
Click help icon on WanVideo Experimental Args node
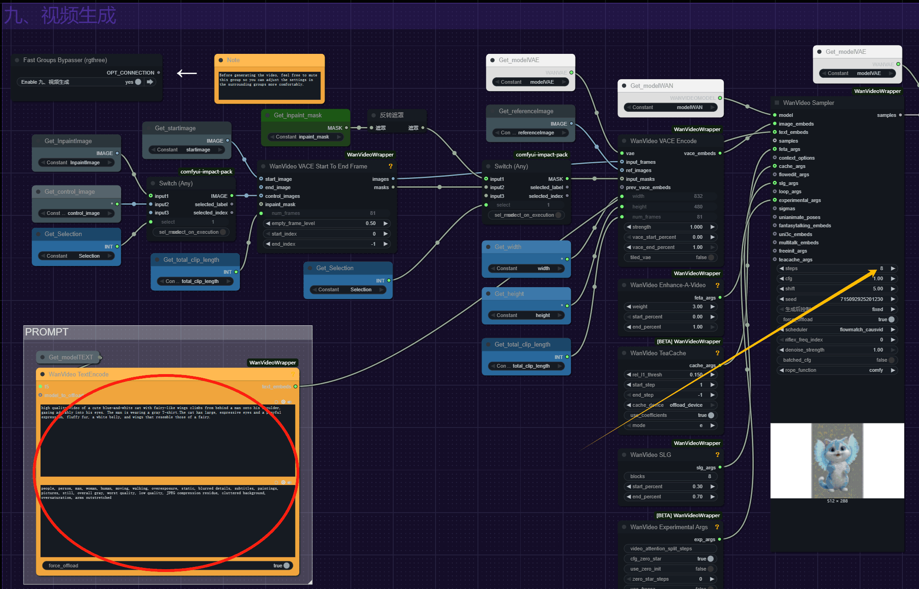[x=717, y=527]
